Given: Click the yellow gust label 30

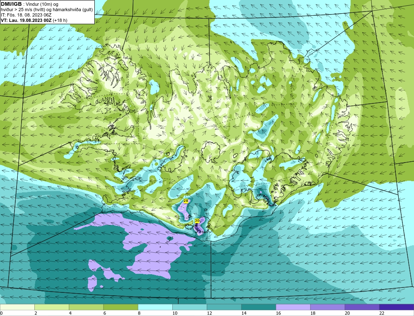Looking at the screenshot, I should (197, 220).
